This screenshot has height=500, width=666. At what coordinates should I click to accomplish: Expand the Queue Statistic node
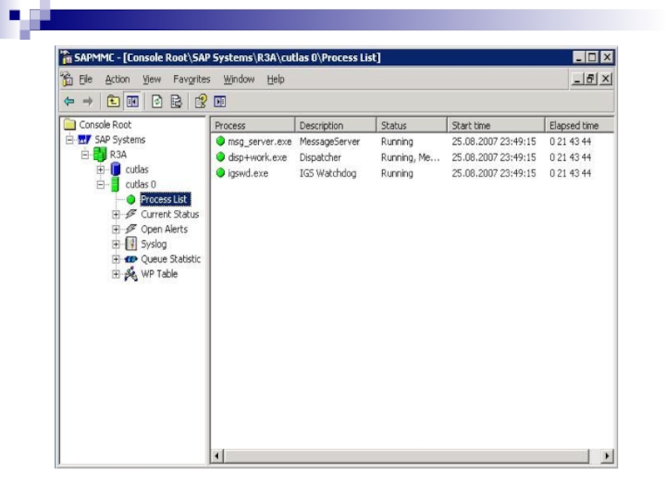(116, 259)
